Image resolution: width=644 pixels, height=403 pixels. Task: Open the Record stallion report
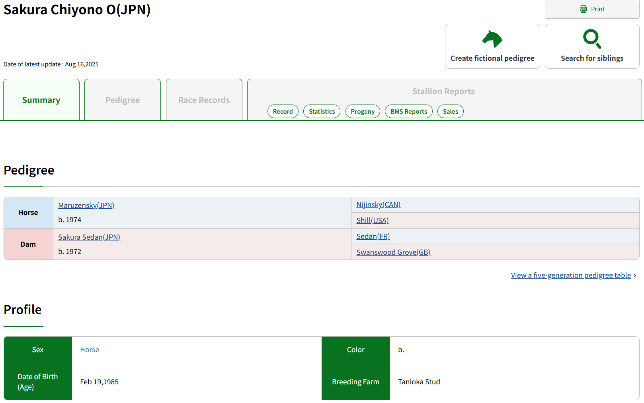(x=283, y=111)
